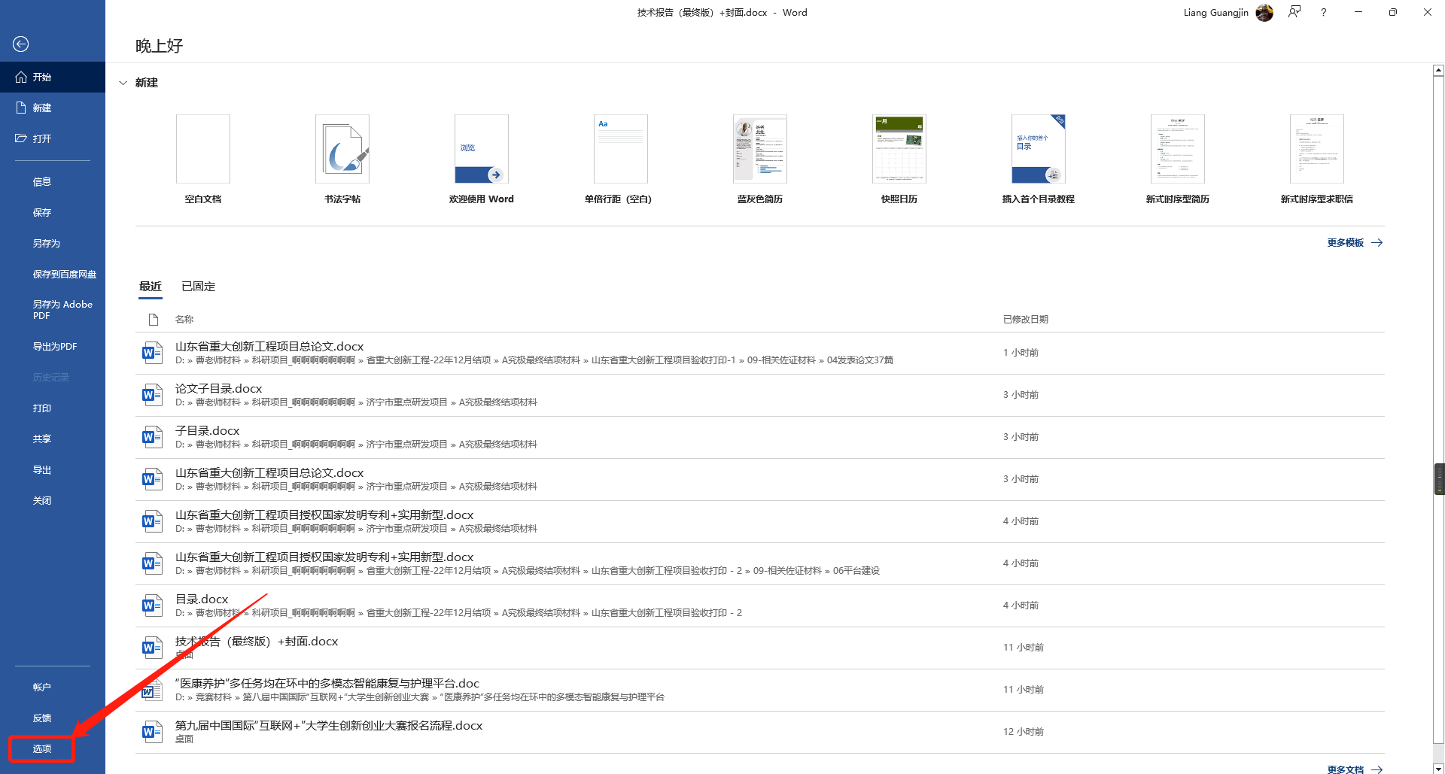Image resolution: width=1445 pixels, height=774 pixels.
Task: Collapse the 新建 section chevron
Action: point(123,83)
